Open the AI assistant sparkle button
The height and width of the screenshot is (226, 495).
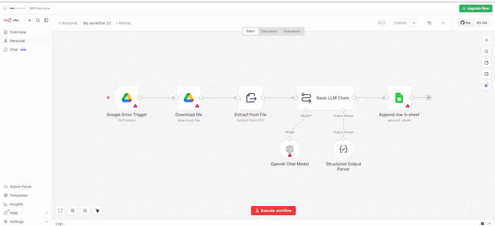(486, 85)
